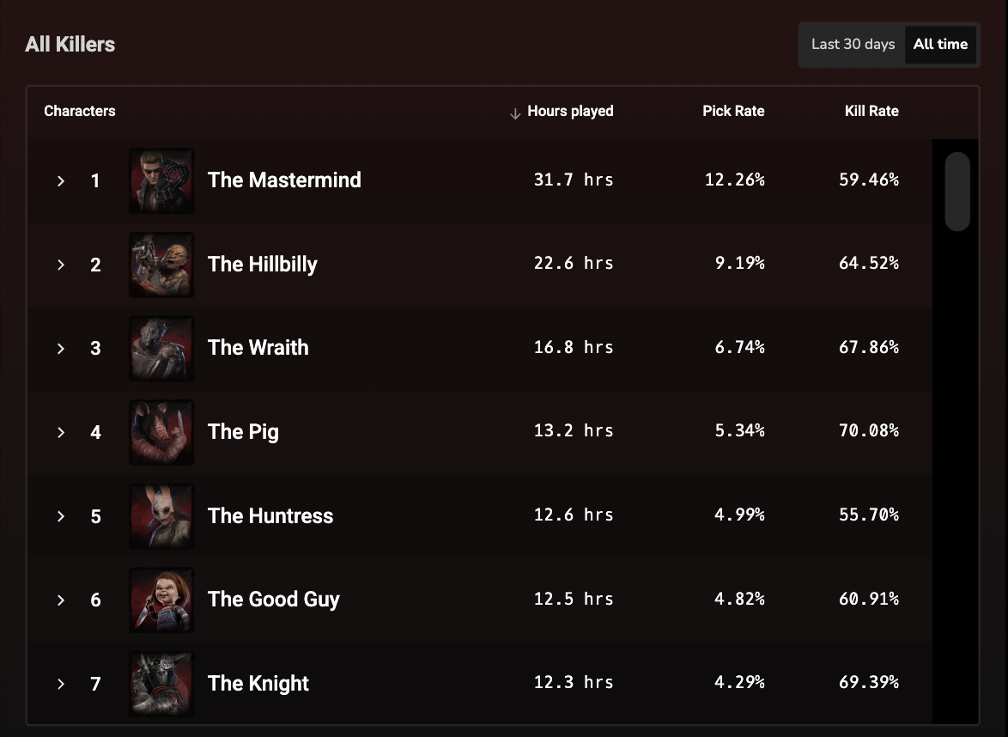Click the Characters column header
This screenshot has width=1008, height=737.
(x=80, y=112)
